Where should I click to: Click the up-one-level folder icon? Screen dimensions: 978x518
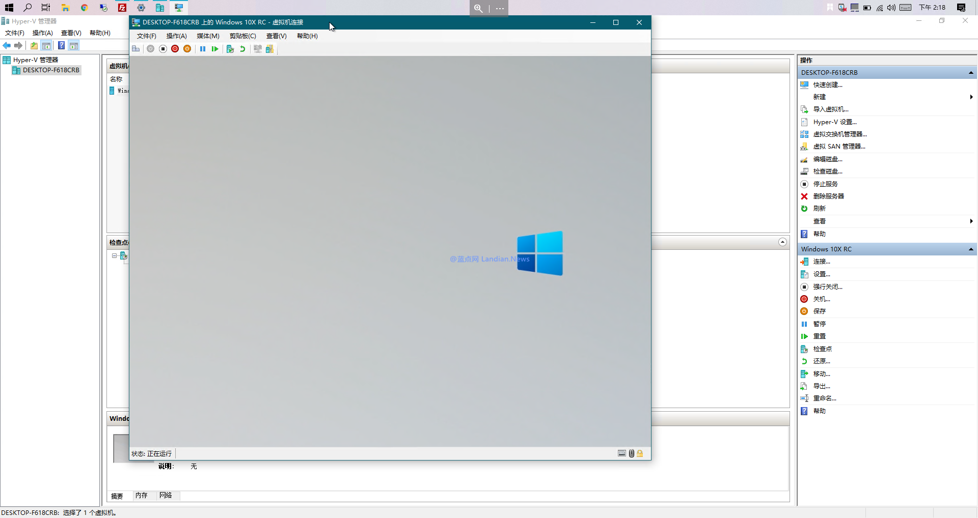pos(34,45)
